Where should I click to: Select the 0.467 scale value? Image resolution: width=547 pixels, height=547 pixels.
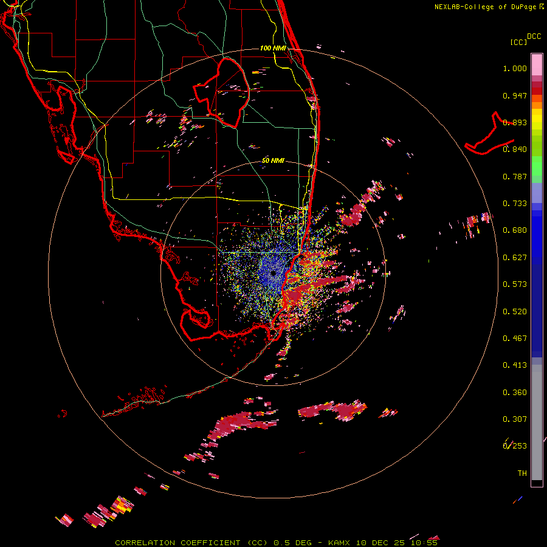pyautogui.click(x=515, y=339)
